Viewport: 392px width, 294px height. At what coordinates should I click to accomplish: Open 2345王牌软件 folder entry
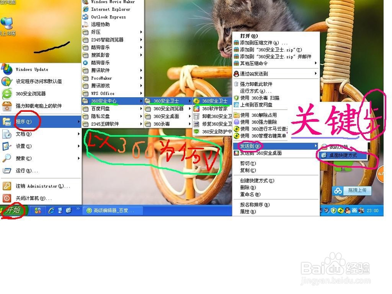click(x=113, y=124)
